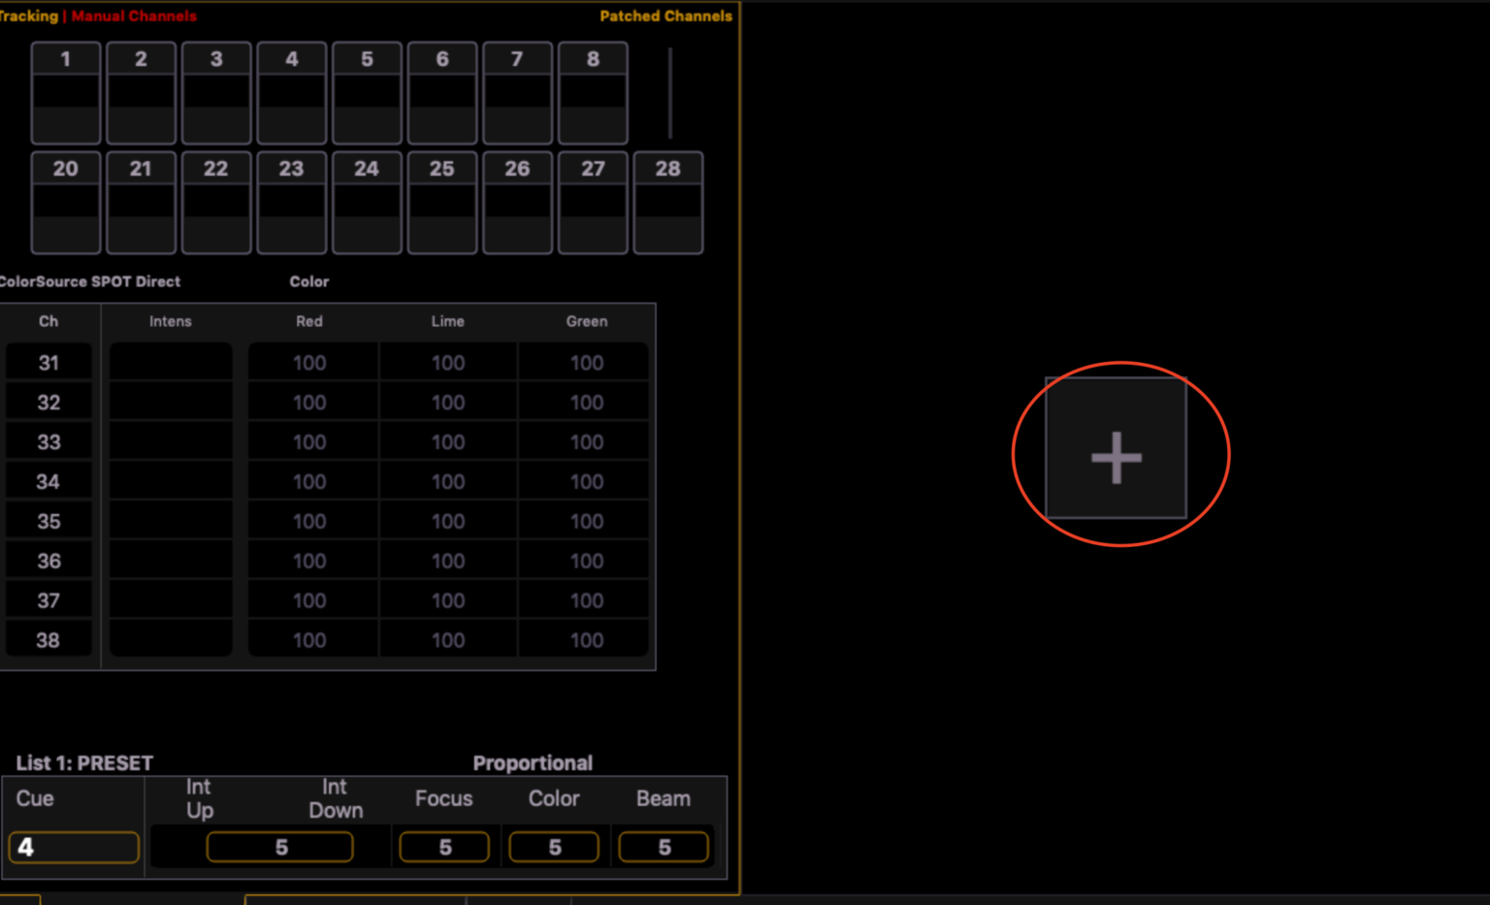This screenshot has height=905, width=1490.
Task: Select channel tile 1
Action: (x=65, y=92)
